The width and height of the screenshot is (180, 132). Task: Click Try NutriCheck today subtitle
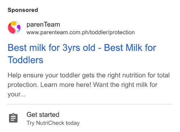pos(53,123)
